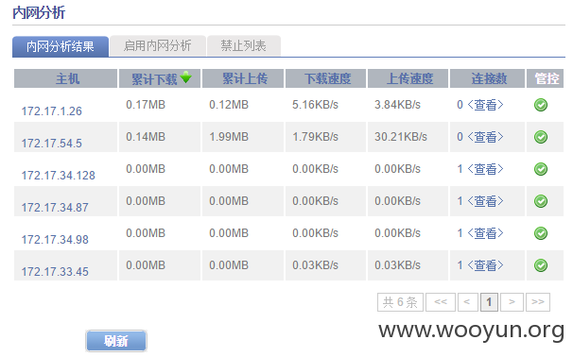The width and height of the screenshot is (573, 357).
Task: Click the 0.14MB download cell
Action: tap(146, 137)
